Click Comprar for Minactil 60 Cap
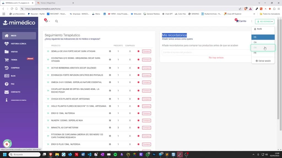This screenshot has height=158, width=282. (147, 128)
